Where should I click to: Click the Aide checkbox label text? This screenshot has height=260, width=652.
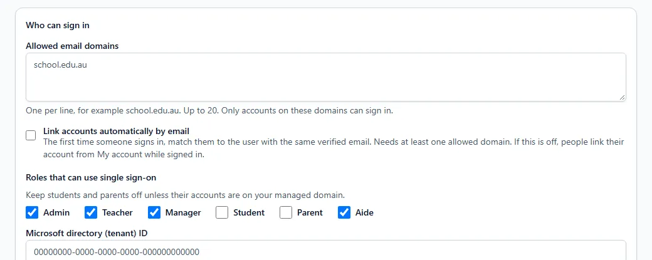pyautogui.click(x=364, y=212)
